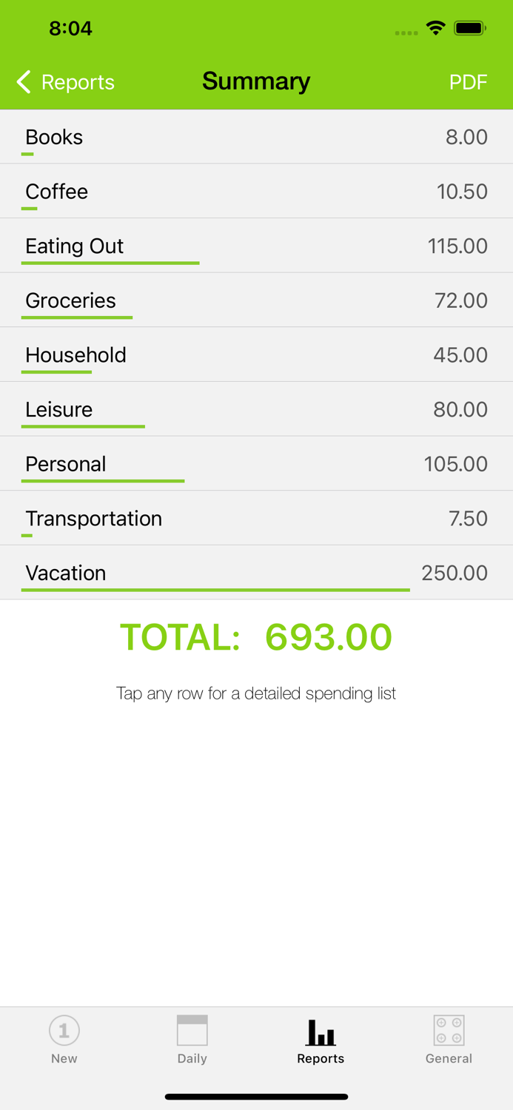The height and width of the screenshot is (1110, 513).
Task: Open the Household spending list
Action: tap(256, 354)
